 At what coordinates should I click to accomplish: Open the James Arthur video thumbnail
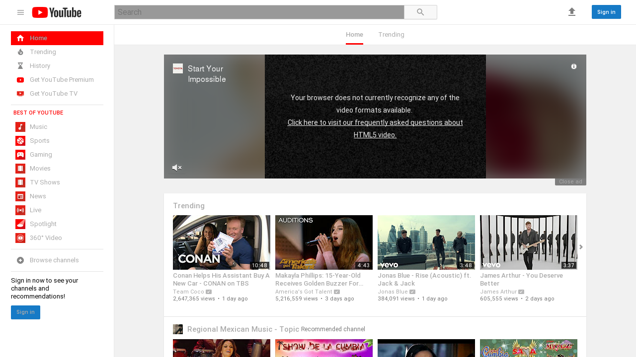[529, 242]
